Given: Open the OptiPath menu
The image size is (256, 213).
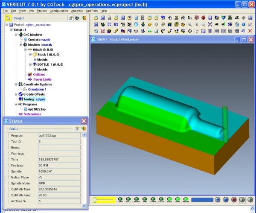Looking at the screenshot, I should (x=92, y=11).
